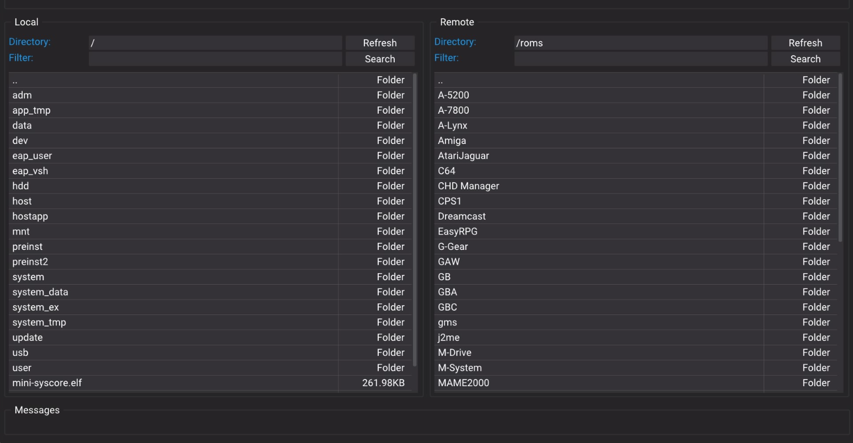Viewport: 853px width, 443px height.
Task: Select the 'M-System' folder in Remote
Action: click(x=636, y=368)
